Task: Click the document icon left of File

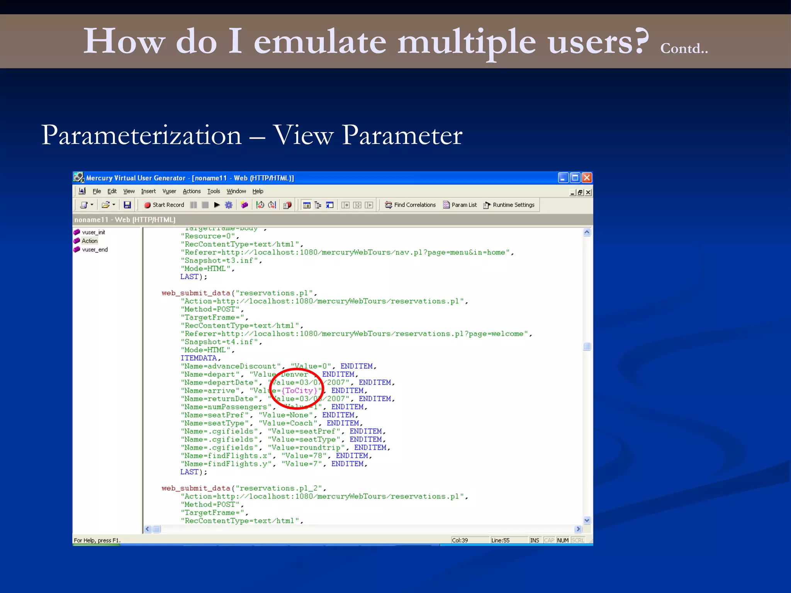Action: (82, 191)
